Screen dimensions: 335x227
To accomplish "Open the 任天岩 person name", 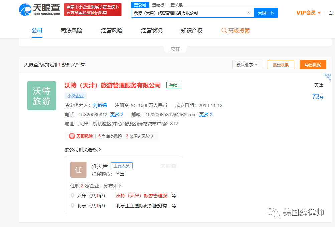I will (100, 166).
